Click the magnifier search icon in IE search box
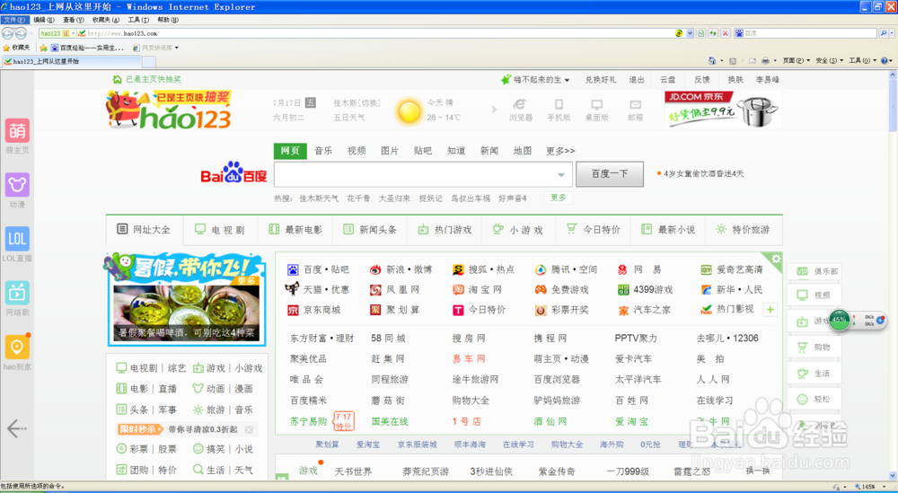 coord(883,34)
